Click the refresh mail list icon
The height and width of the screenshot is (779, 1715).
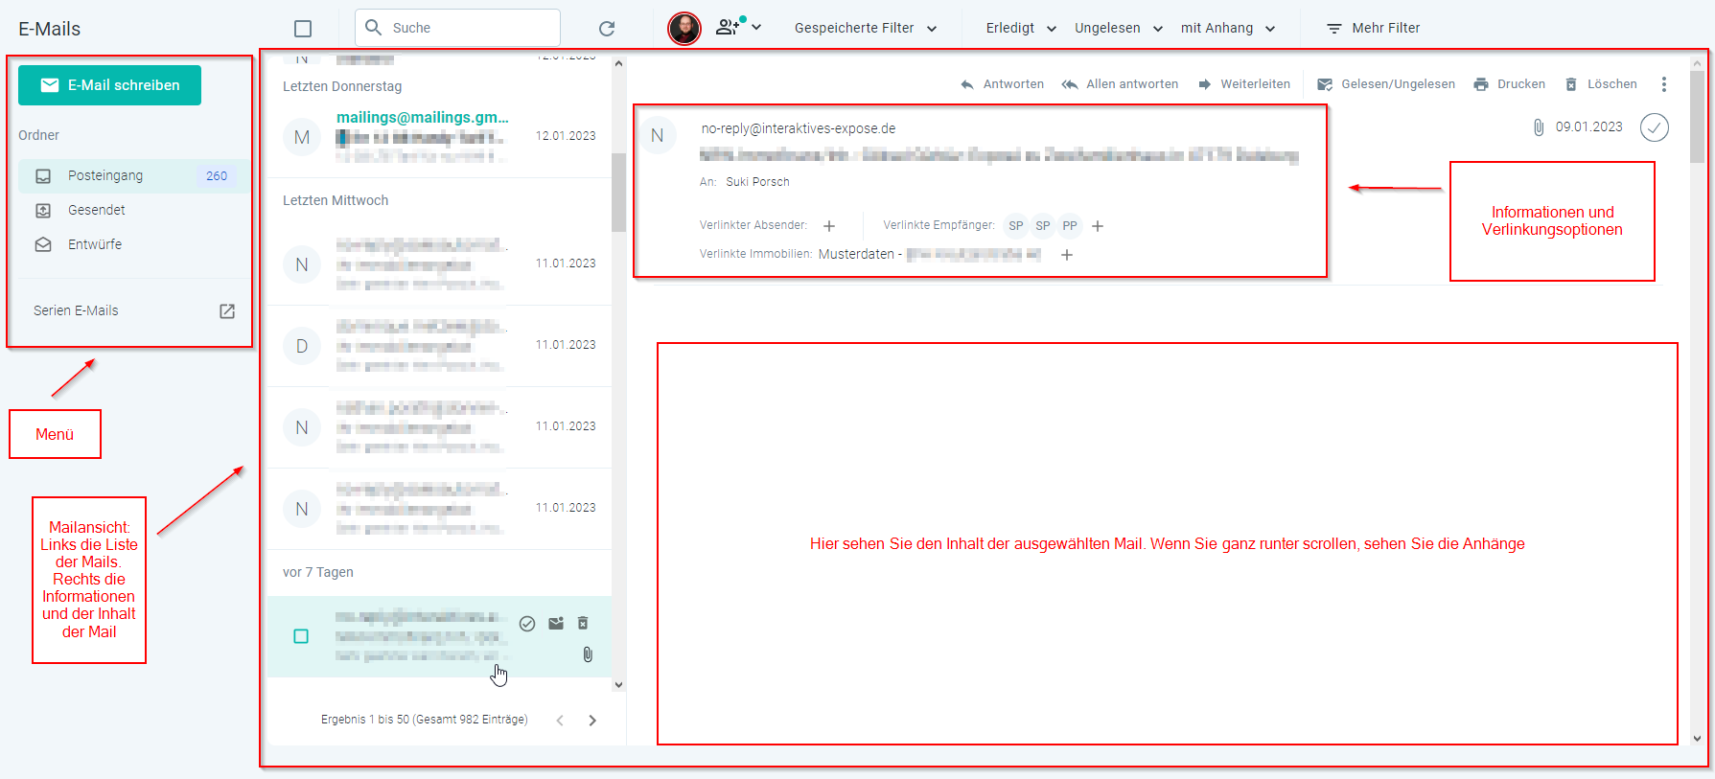606,29
